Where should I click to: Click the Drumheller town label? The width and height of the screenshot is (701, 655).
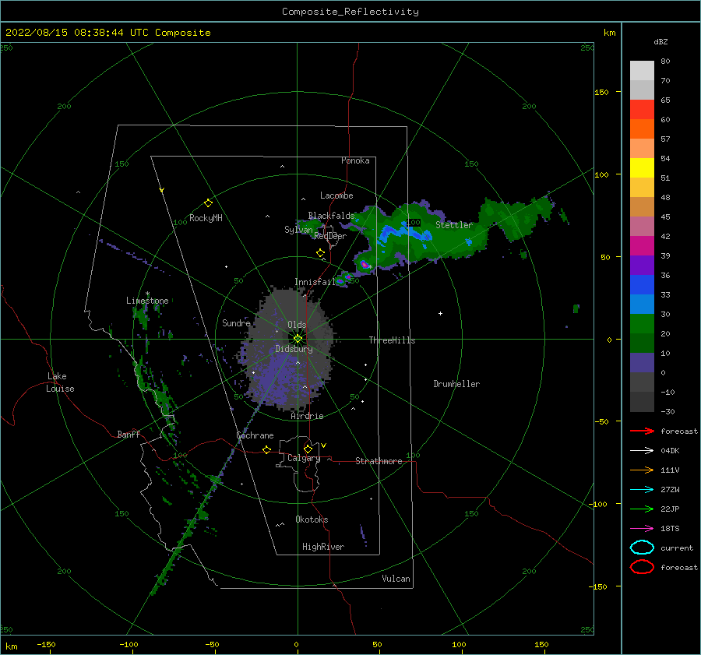click(456, 384)
